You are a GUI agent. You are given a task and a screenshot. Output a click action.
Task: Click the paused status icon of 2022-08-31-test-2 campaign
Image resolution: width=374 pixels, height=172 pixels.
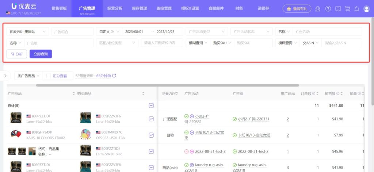pos(187,151)
